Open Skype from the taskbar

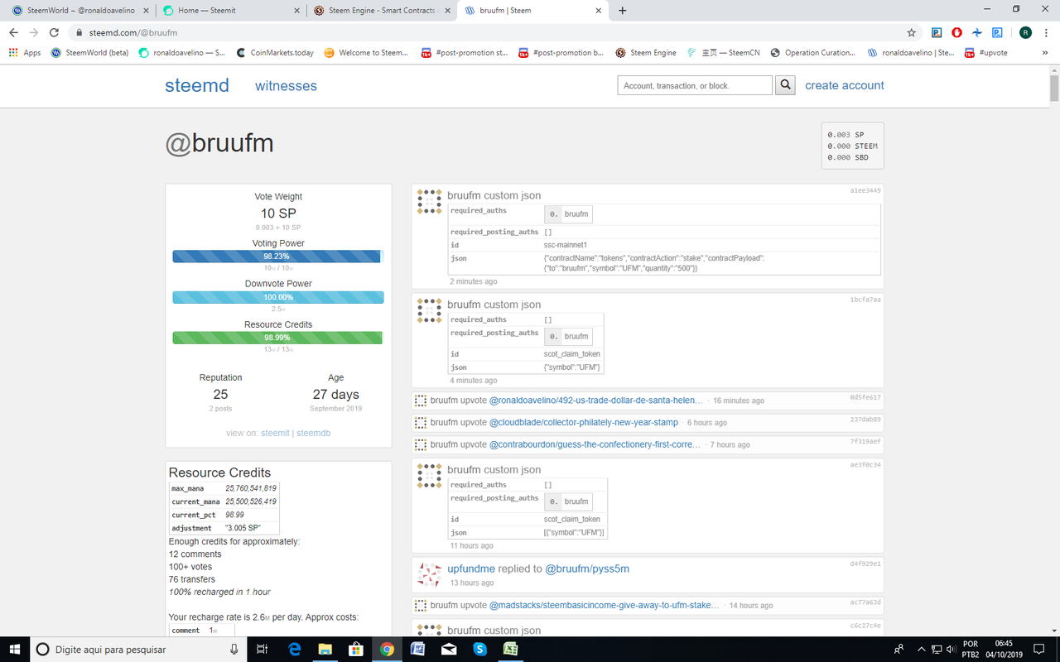coord(479,650)
